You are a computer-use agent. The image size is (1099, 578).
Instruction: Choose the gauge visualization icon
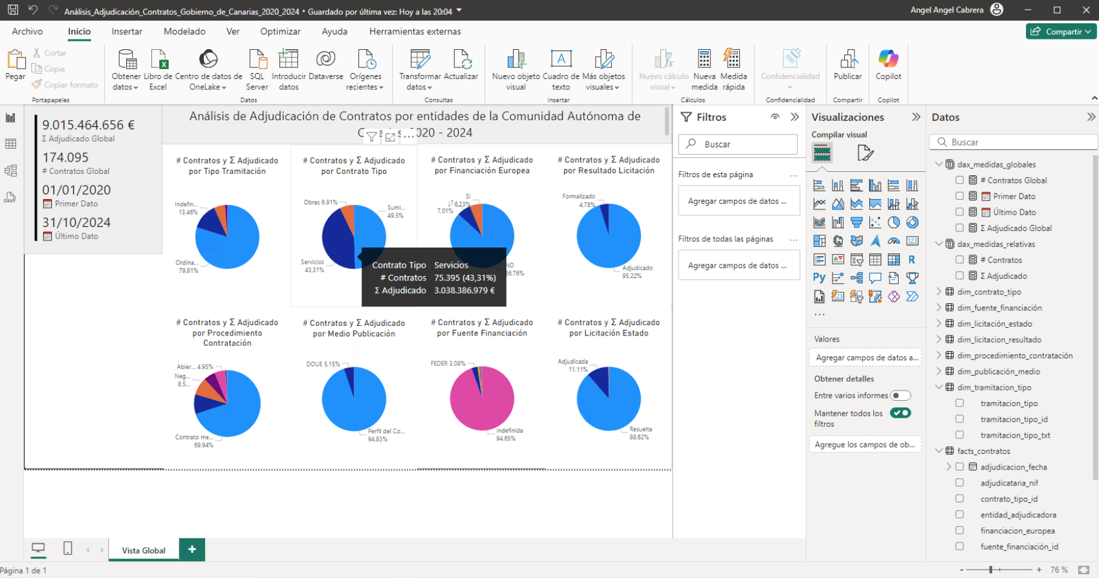point(893,241)
